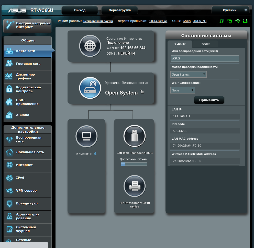Click the JetFlash USB drive icon
Screen dimensions: 254x248
click(x=135, y=136)
